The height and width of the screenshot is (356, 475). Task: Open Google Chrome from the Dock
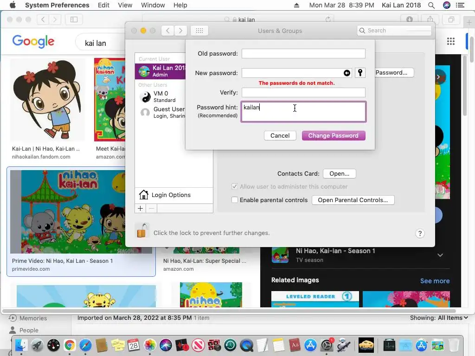pyautogui.click(x=70, y=345)
